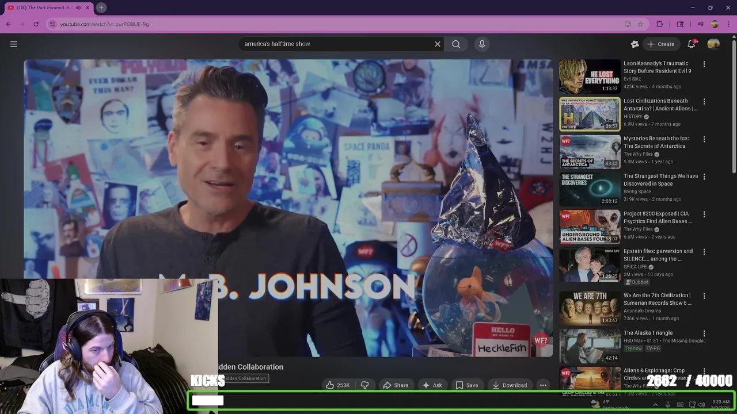Start voice search with the microphone

click(482, 44)
